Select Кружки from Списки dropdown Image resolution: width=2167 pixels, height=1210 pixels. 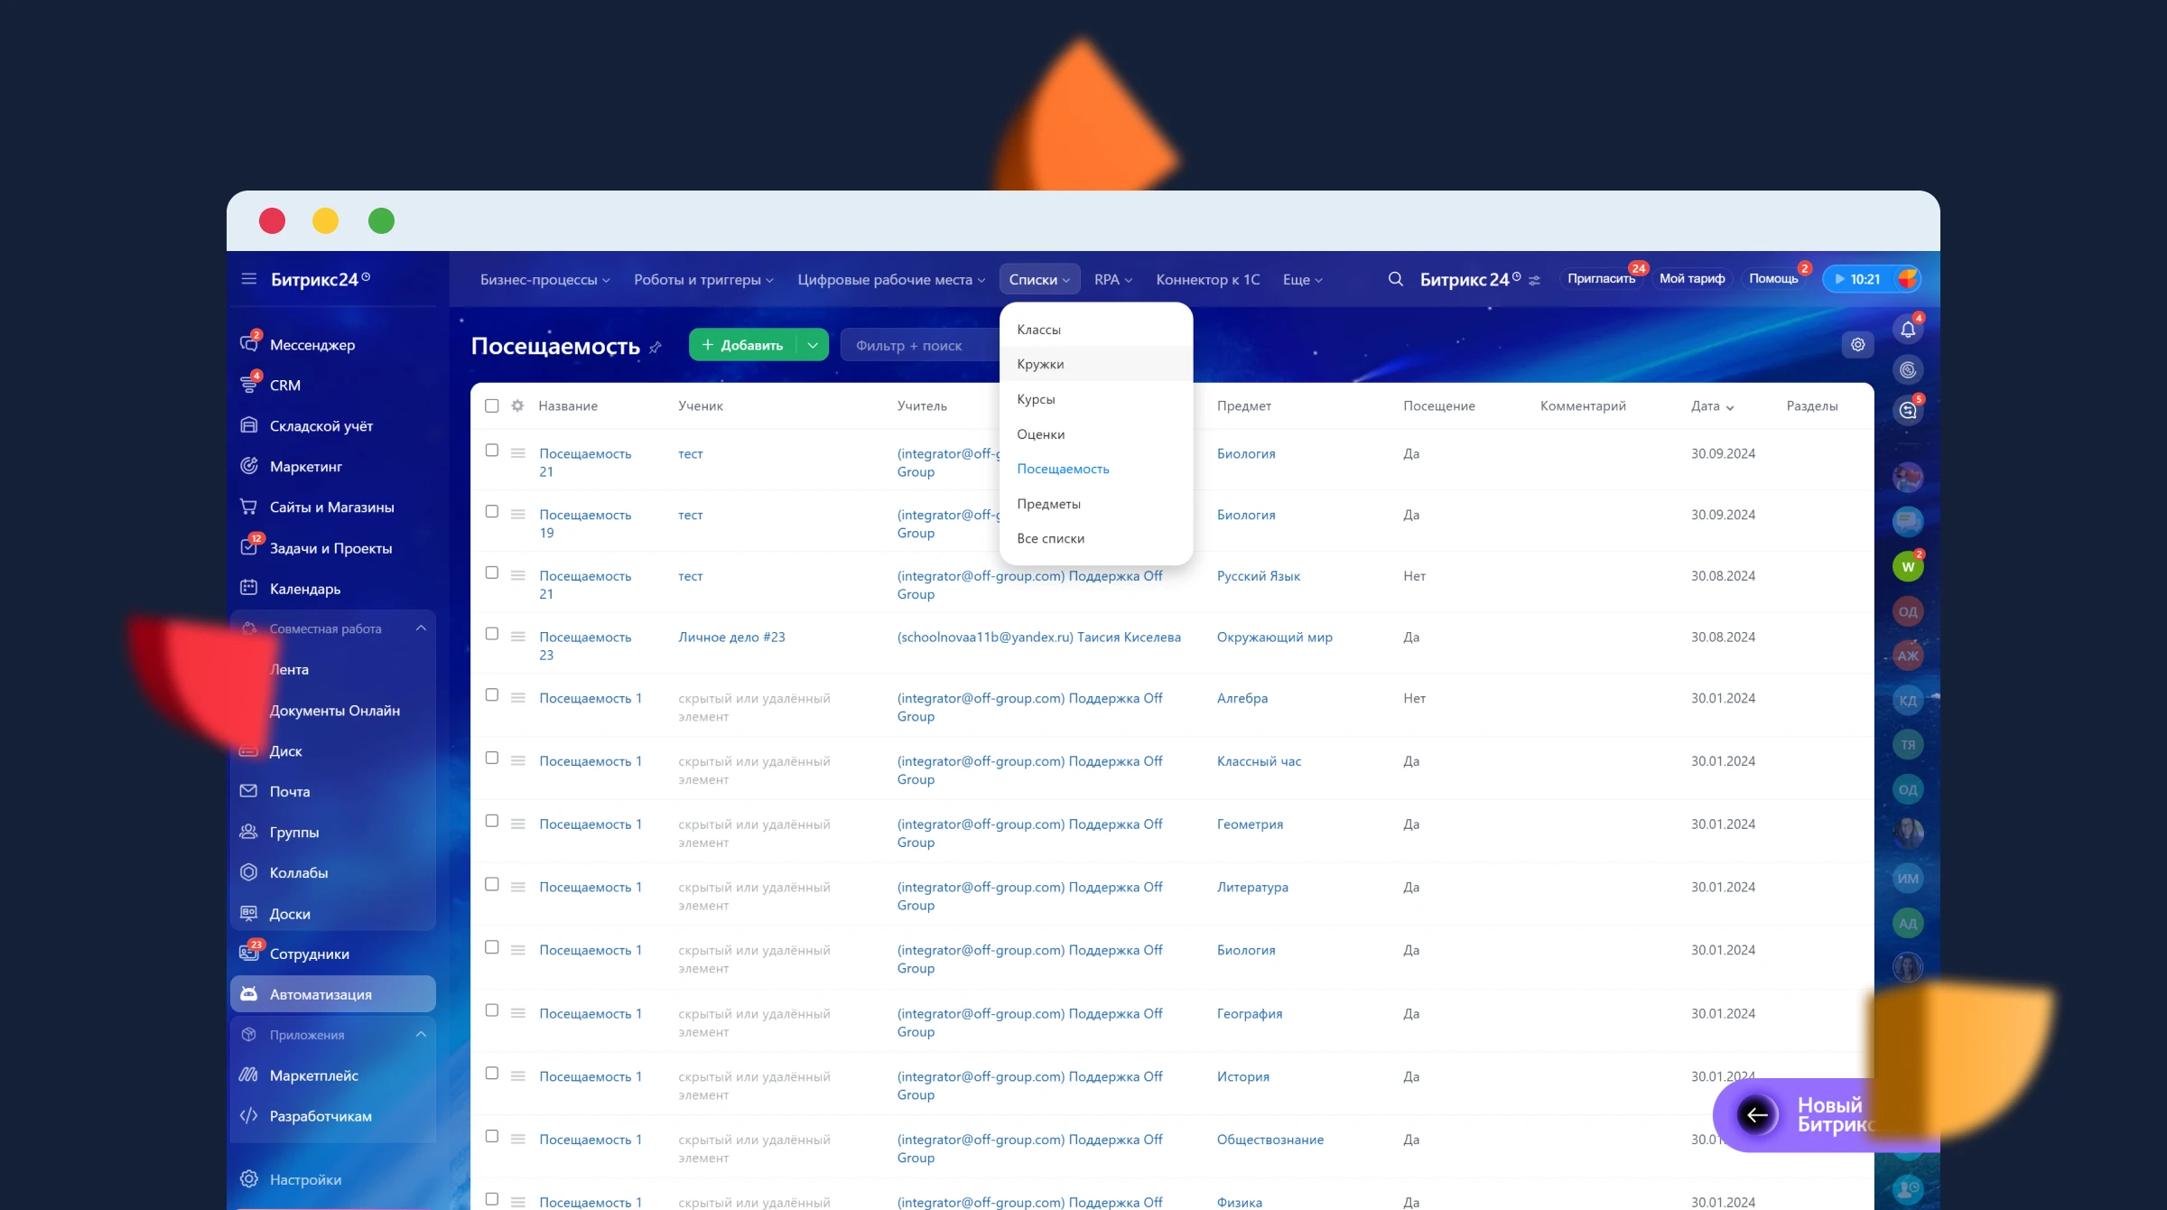(1040, 364)
